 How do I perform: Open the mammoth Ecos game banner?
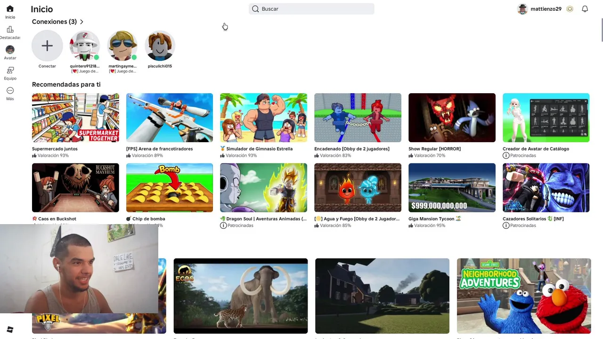pos(241,296)
